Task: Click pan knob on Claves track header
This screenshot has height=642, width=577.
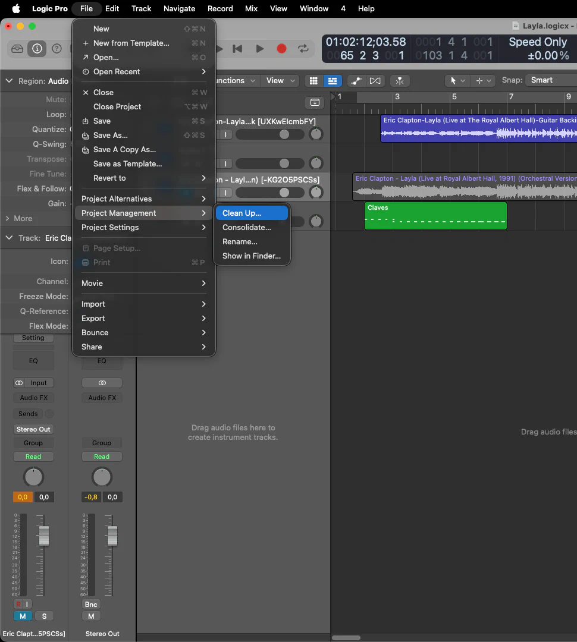Action: 316,222
